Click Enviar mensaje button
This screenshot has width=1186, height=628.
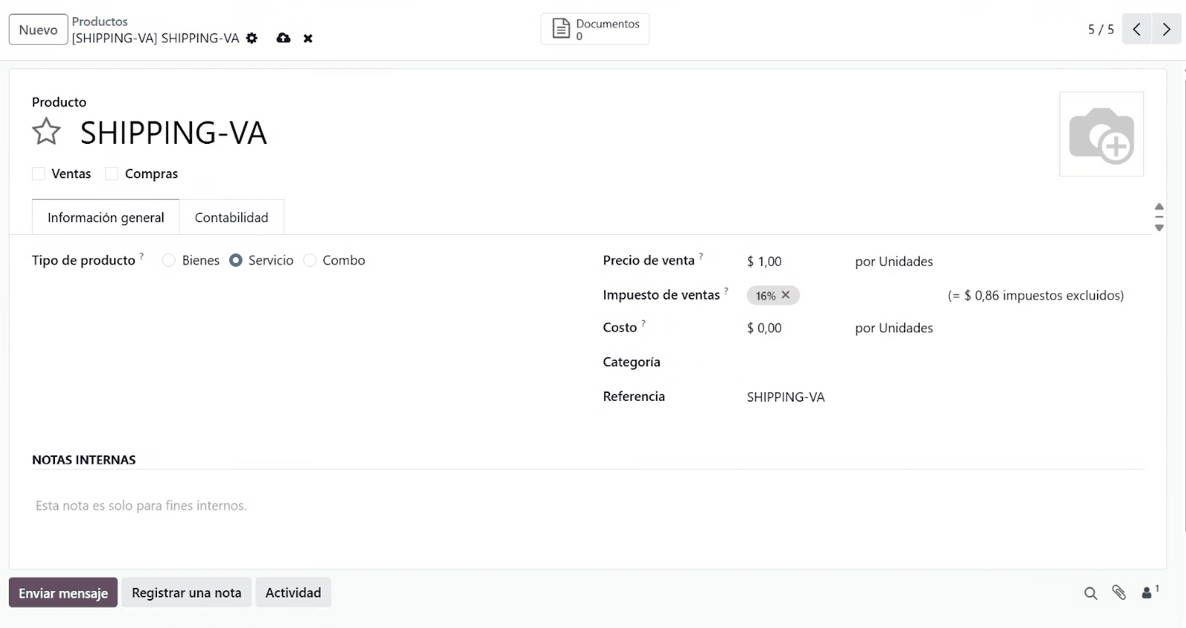pyautogui.click(x=63, y=592)
